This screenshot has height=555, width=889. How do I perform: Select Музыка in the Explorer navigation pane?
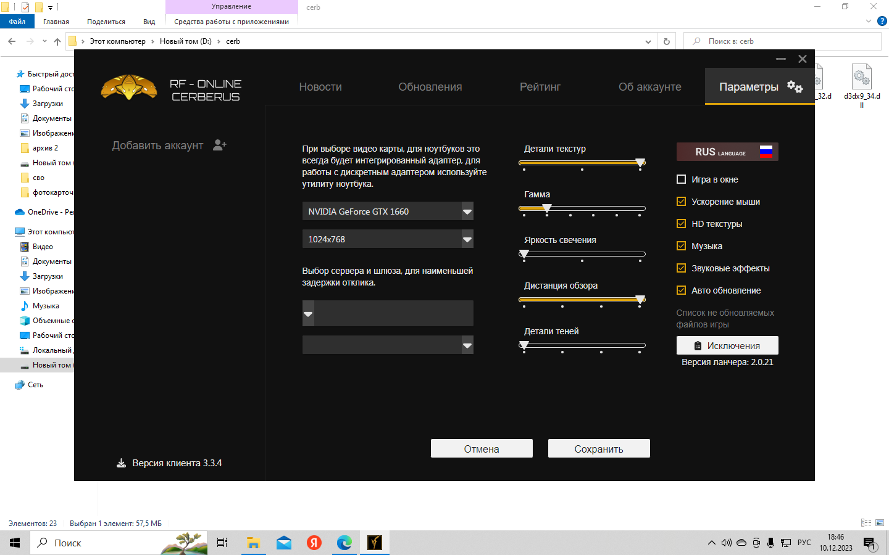[46, 306]
